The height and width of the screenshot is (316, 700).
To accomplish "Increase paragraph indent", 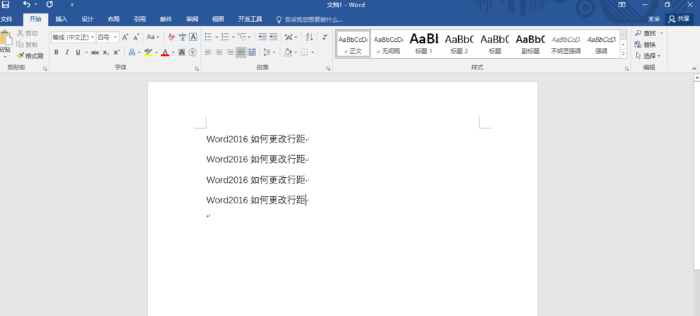I will pos(273,37).
